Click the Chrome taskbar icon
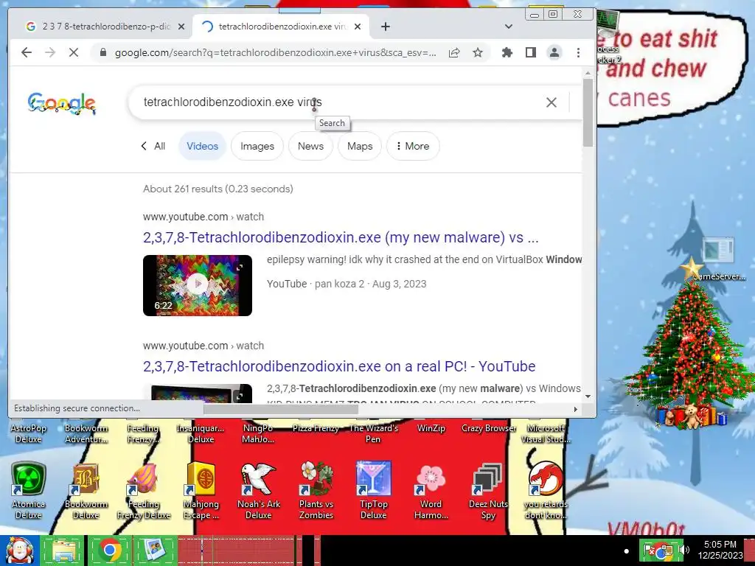 pyautogui.click(x=110, y=551)
